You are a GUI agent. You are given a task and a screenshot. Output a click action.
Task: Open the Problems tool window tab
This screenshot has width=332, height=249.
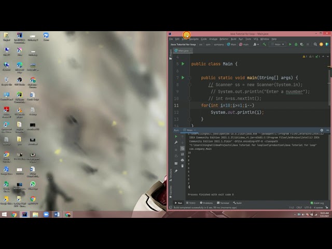click(206, 203)
